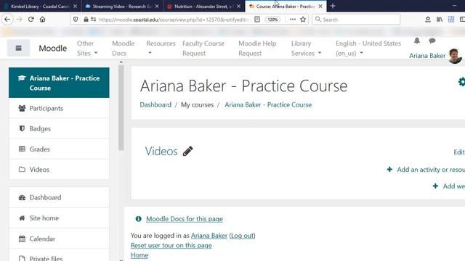Open the Moodle Docs menu item

pos(123,48)
